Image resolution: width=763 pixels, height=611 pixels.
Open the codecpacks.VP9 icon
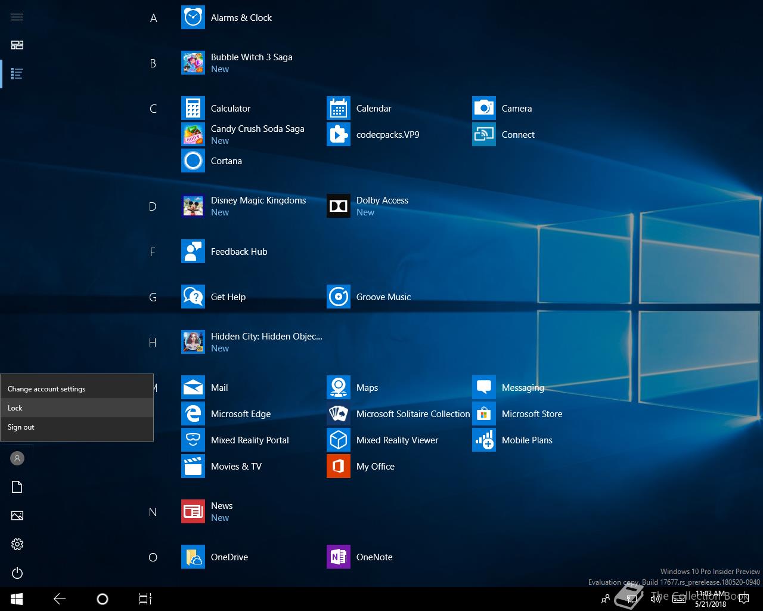pyautogui.click(x=339, y=135)
